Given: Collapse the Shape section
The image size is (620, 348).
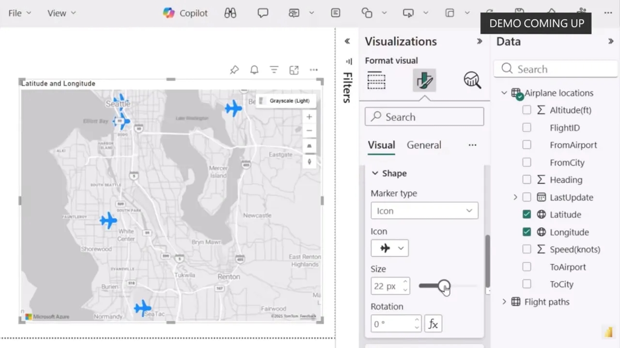Looking at the screenshot, I should point(375,173).
